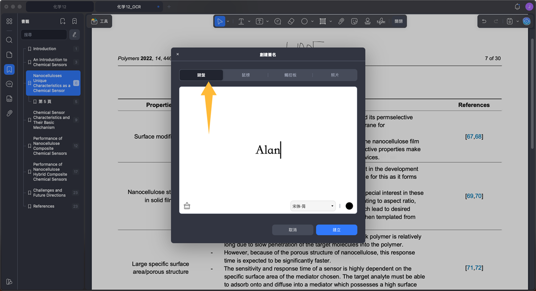This screenshot has width=536, height=291.
Task: Open the search panel in left sidebar
Action: 9,40
